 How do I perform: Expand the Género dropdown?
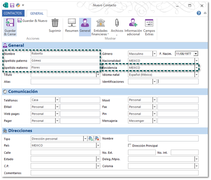pyautogui.click(x=154, y=54)
